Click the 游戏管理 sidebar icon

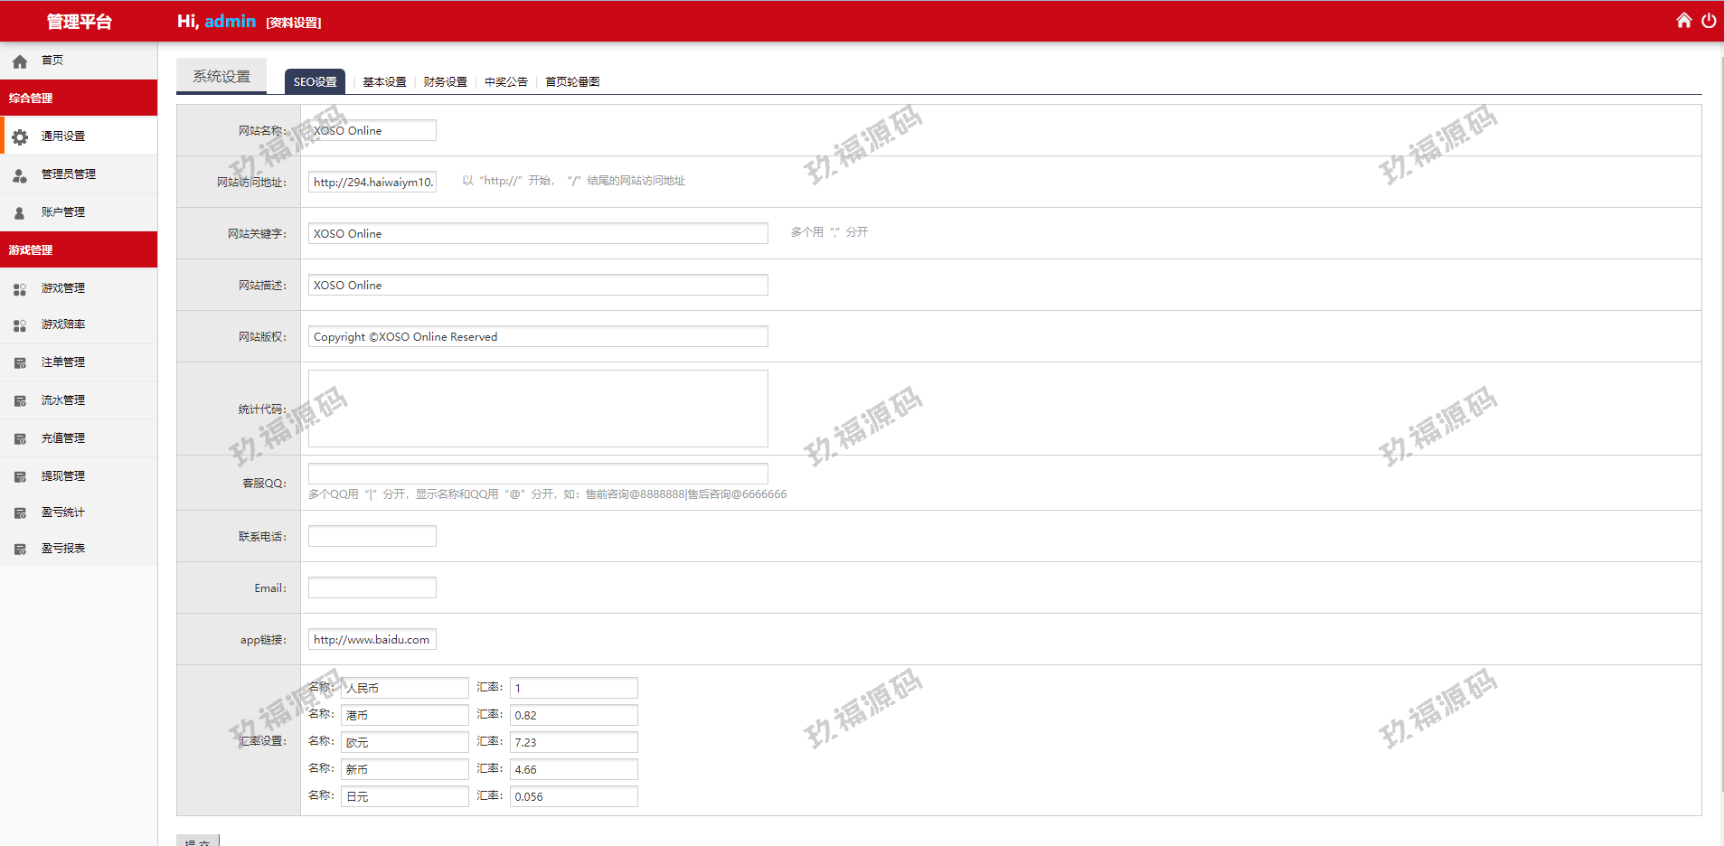pos(20,289)
